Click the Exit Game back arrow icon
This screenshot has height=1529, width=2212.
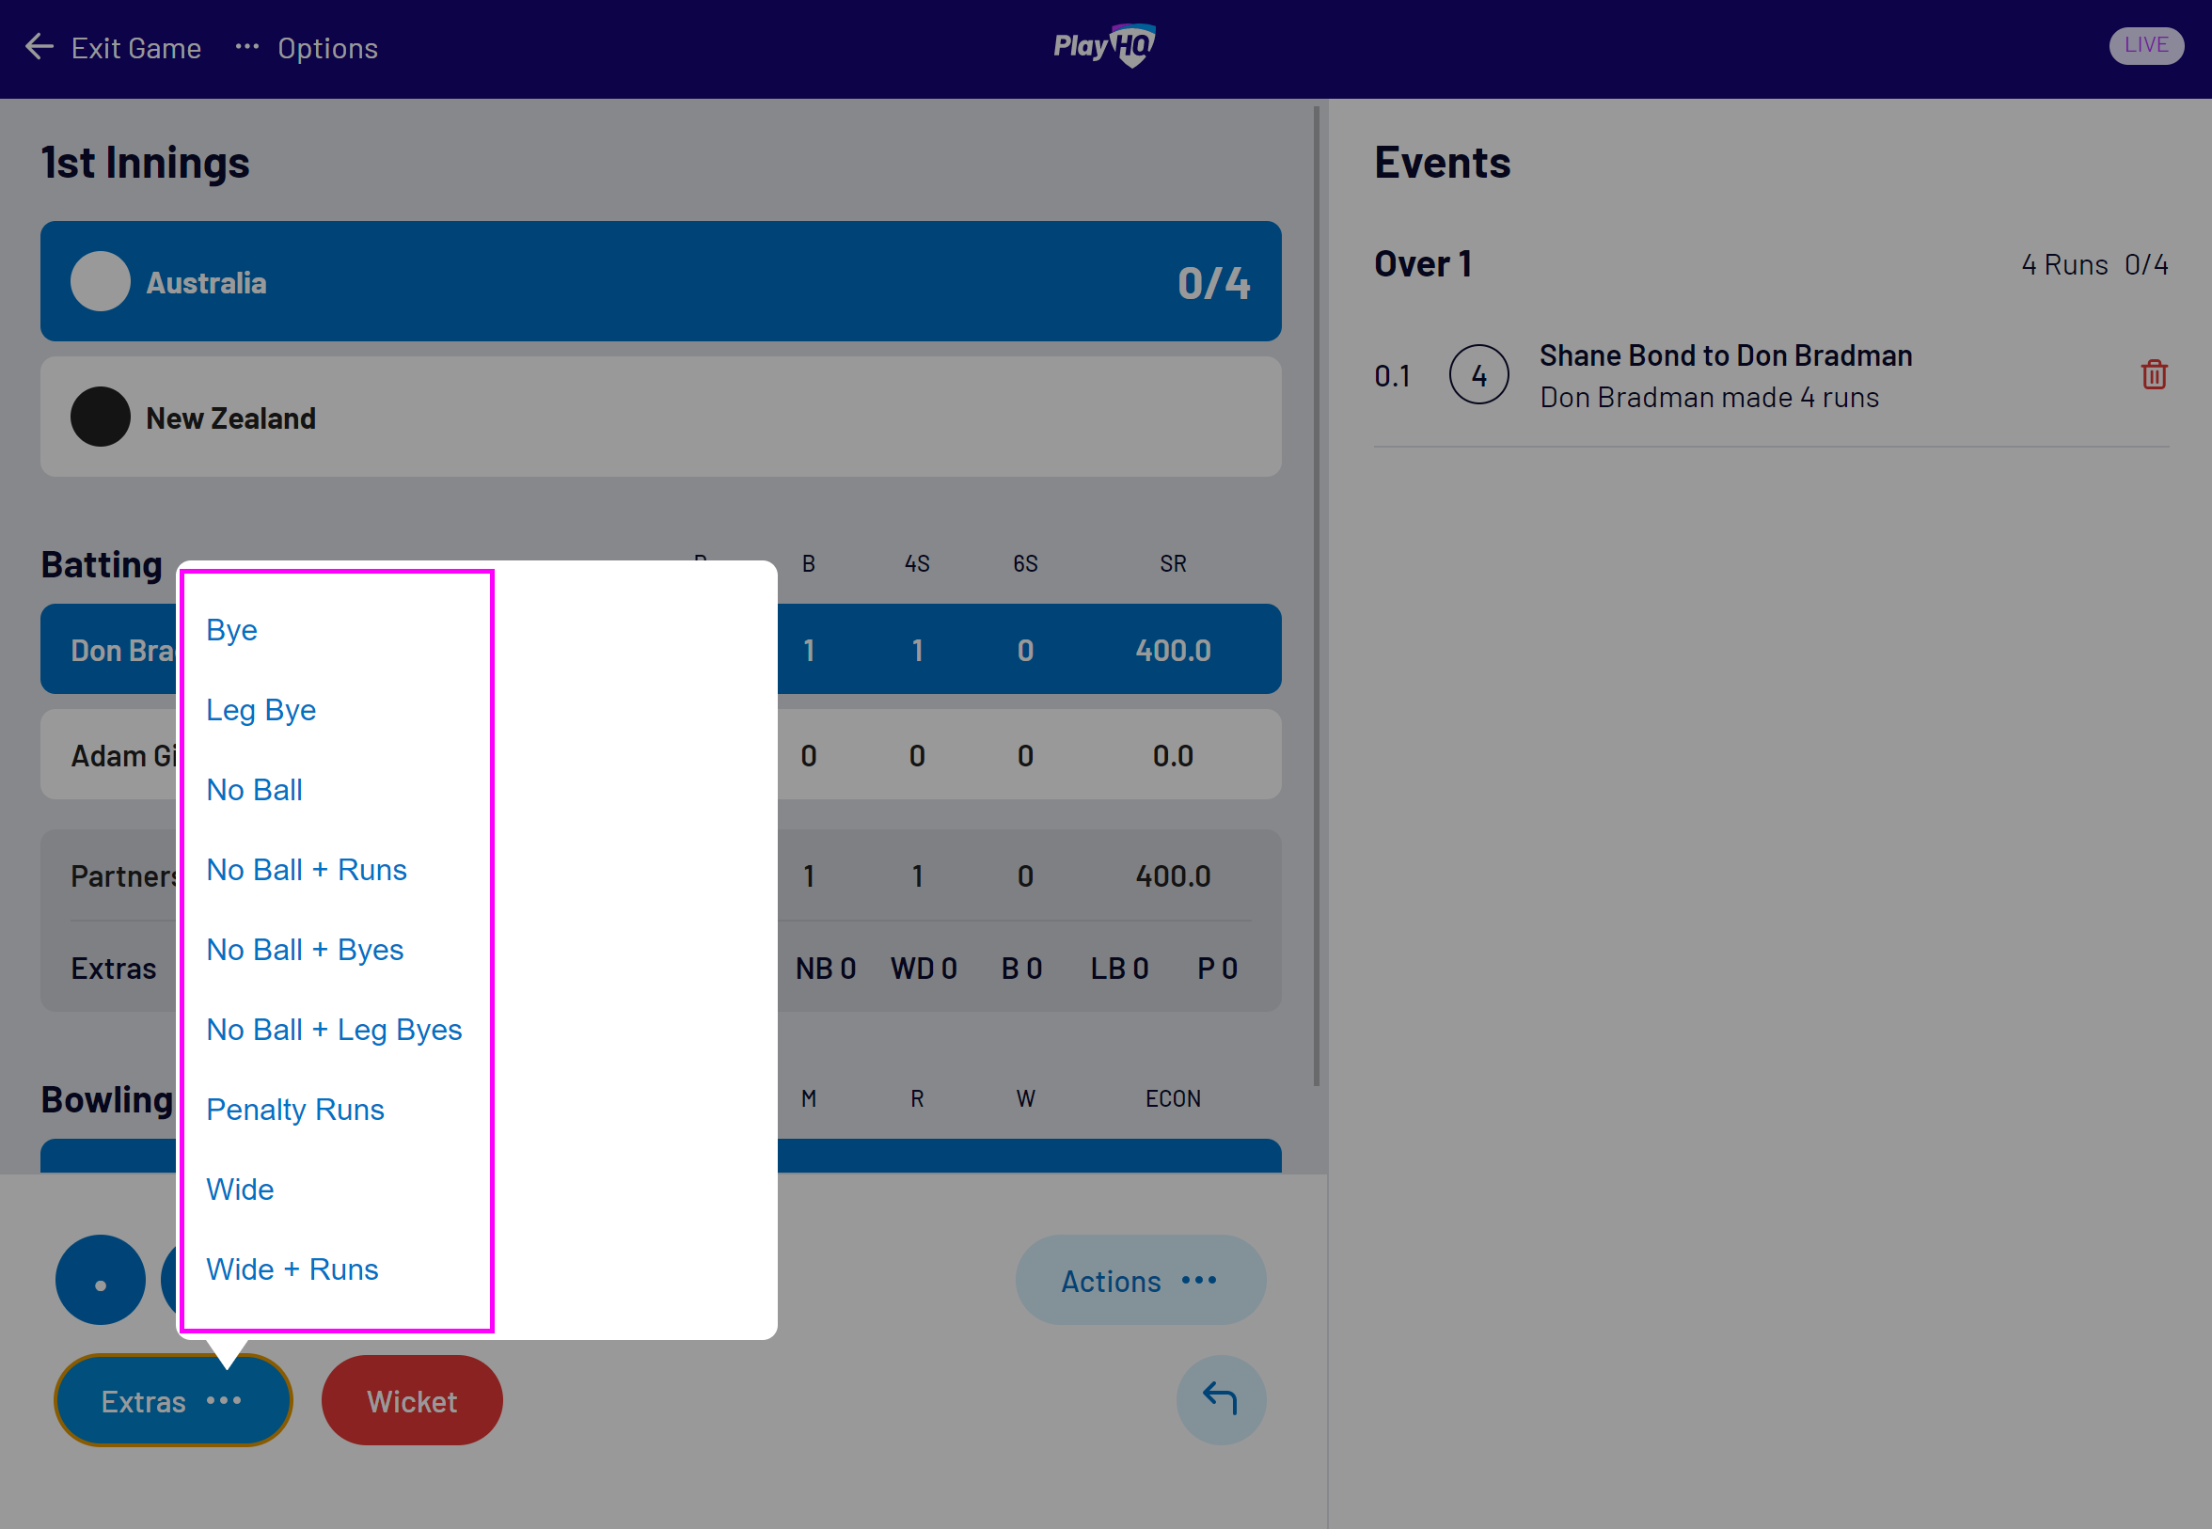coord(39,45)
